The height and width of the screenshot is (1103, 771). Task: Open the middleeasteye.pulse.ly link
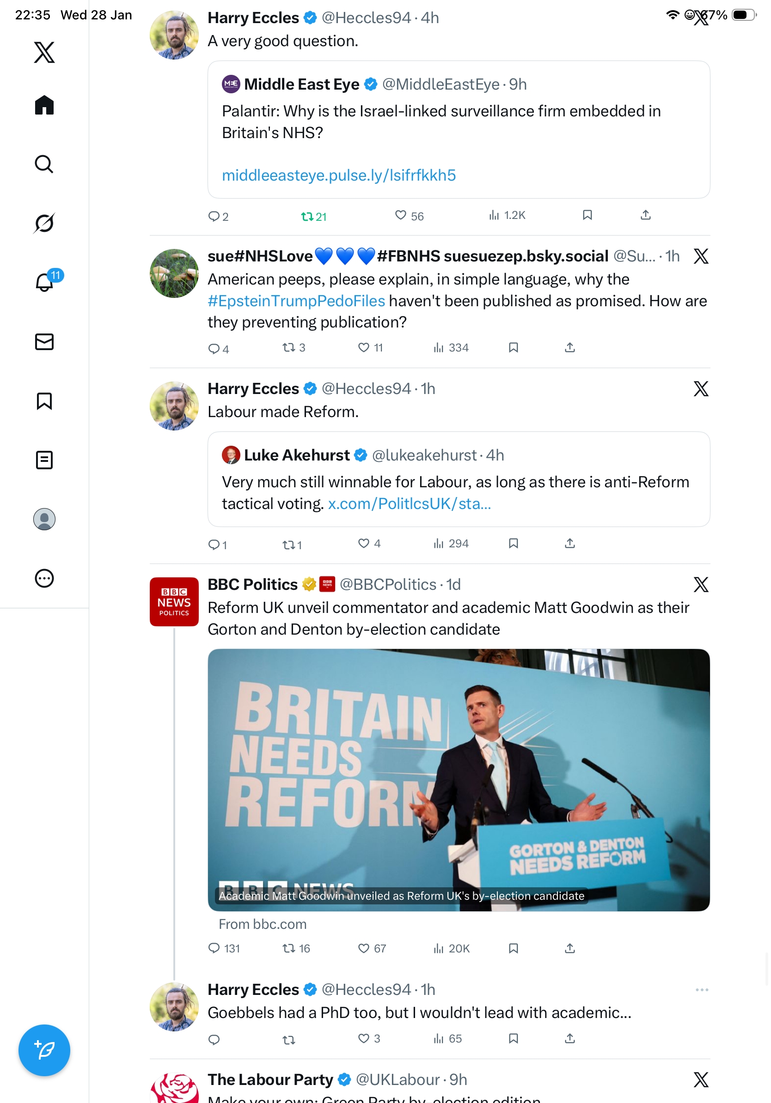(338, 176)
